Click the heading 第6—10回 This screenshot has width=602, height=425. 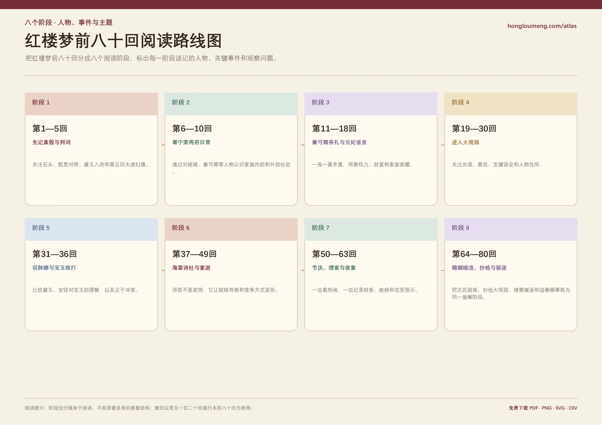point(192,128)
